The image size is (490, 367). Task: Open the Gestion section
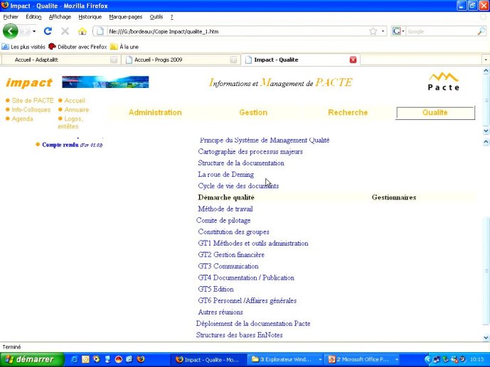pyautogui.click(x=253, y=113)
